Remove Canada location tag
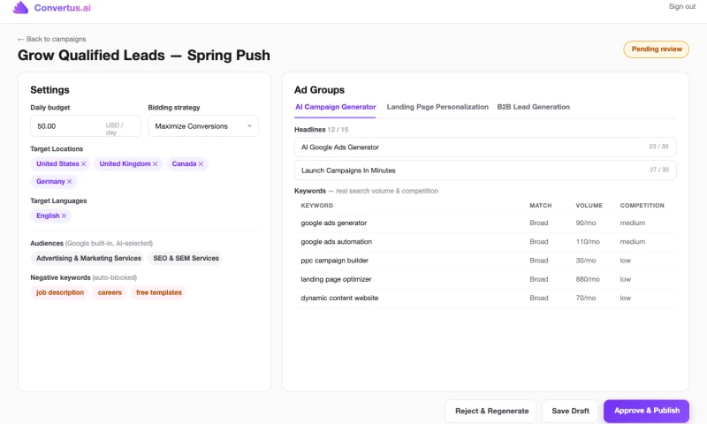Image resolution: width=707 pixels, height=424 pixels. [x=201, y=164]
